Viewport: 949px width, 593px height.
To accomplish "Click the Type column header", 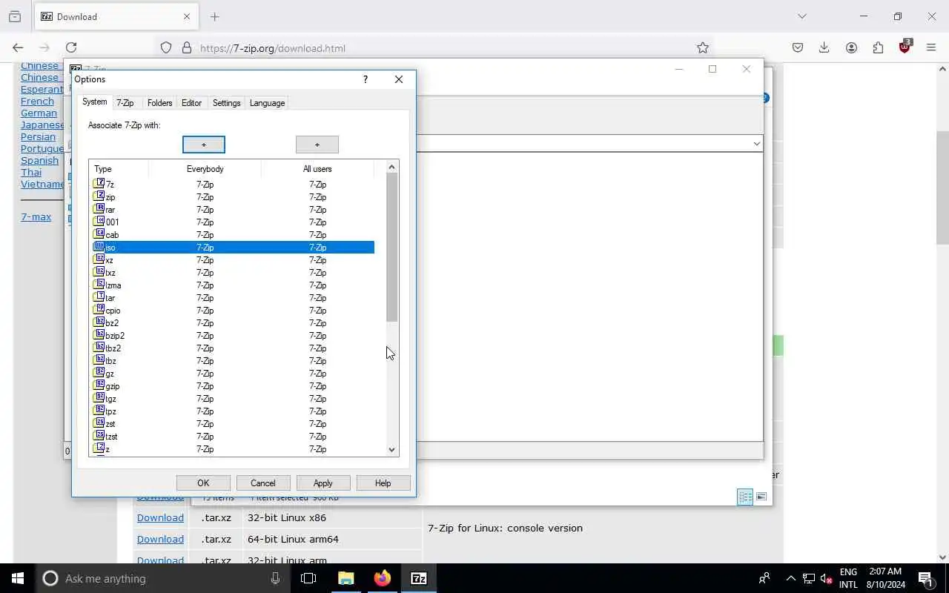I will 119,169.
